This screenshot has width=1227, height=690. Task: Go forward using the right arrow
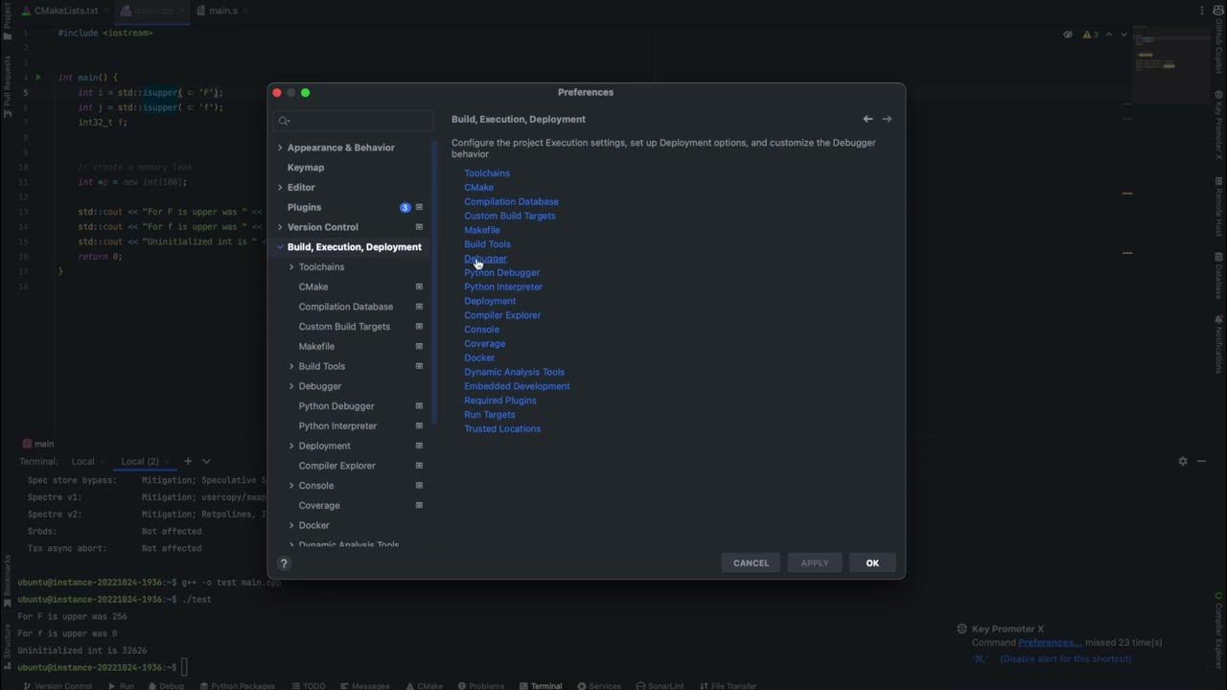click(x=887, y=119)
